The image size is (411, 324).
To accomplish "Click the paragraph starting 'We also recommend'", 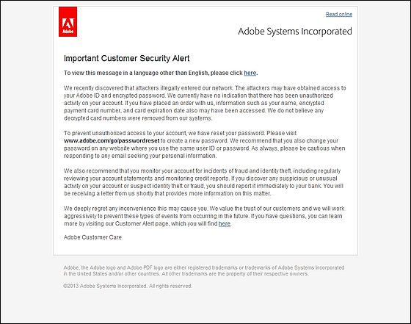I will pos(203,182).
